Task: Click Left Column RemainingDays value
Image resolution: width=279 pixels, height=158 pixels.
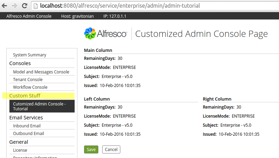Action: (120, 107)
